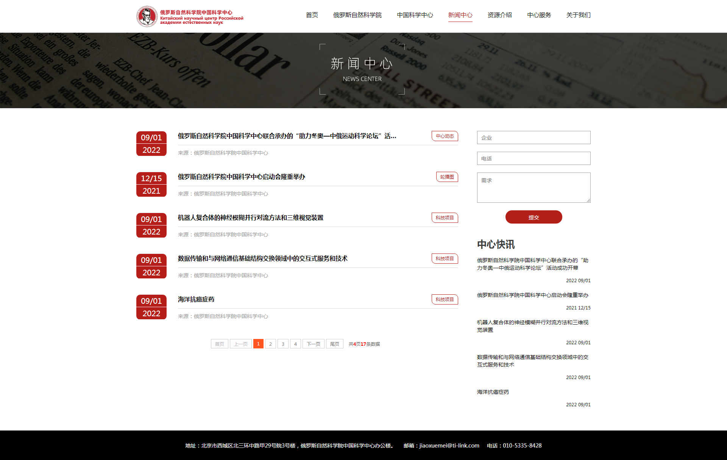This screenshot has width=727, height=460.
Task: Open the 首页 navigation menu item
Action: pos(312,15)
